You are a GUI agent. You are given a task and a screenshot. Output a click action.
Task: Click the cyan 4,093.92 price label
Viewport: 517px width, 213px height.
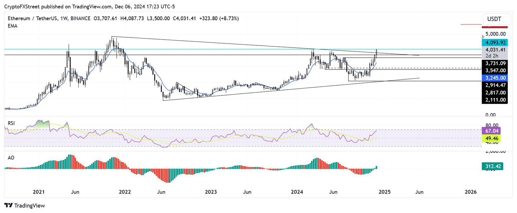click(495, 42)
